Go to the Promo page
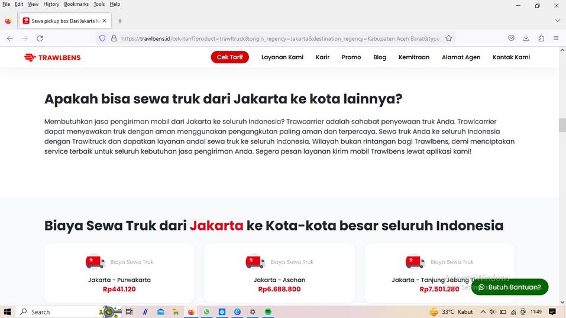 [x=351, y=57]
